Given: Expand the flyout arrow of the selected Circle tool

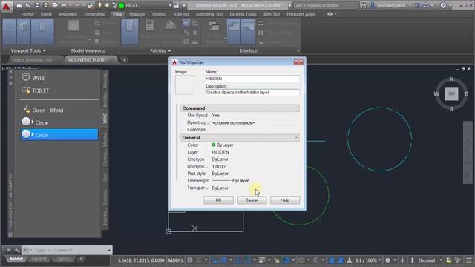Looking at the screenshot, I should pos(33,134).
